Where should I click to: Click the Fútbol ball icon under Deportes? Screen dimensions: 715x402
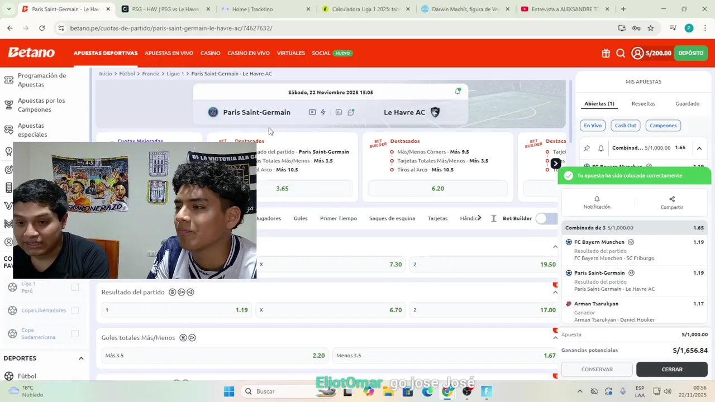(8, 376)
